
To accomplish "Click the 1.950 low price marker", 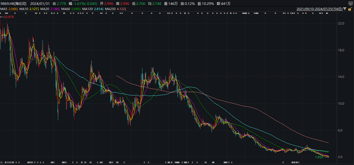I will click(319, 157).
